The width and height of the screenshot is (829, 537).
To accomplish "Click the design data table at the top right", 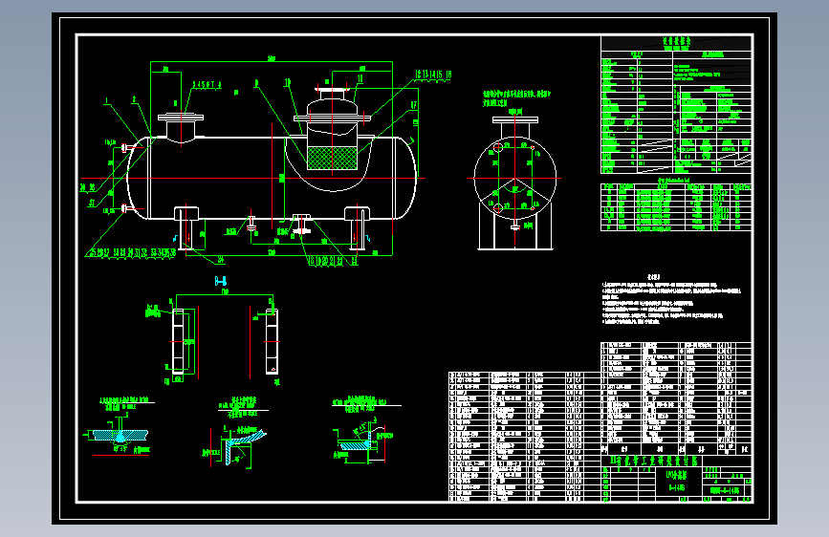I will click(x=676, y=105).
